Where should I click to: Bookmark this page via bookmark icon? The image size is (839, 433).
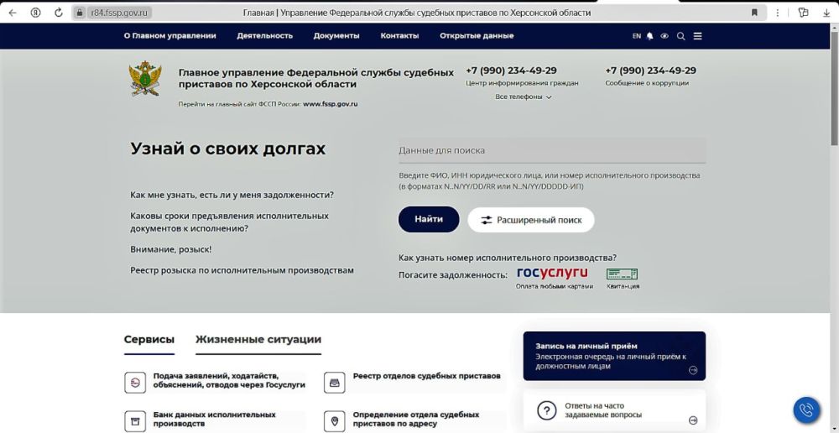(x=754, y=13)
